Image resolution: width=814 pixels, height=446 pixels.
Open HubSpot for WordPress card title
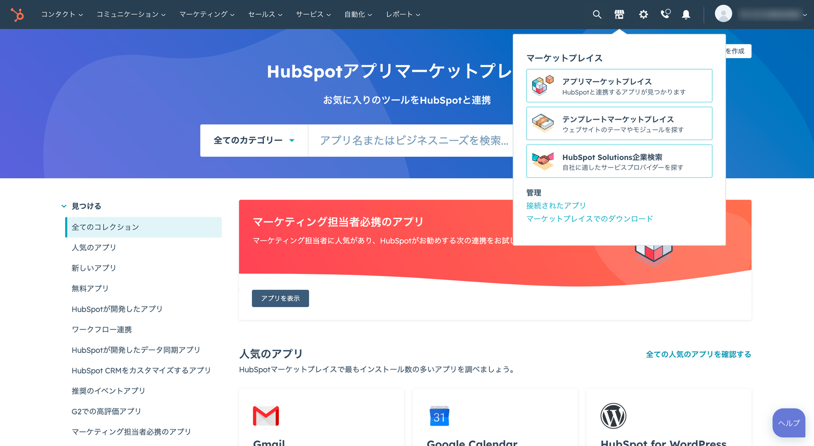coord(663,442)
